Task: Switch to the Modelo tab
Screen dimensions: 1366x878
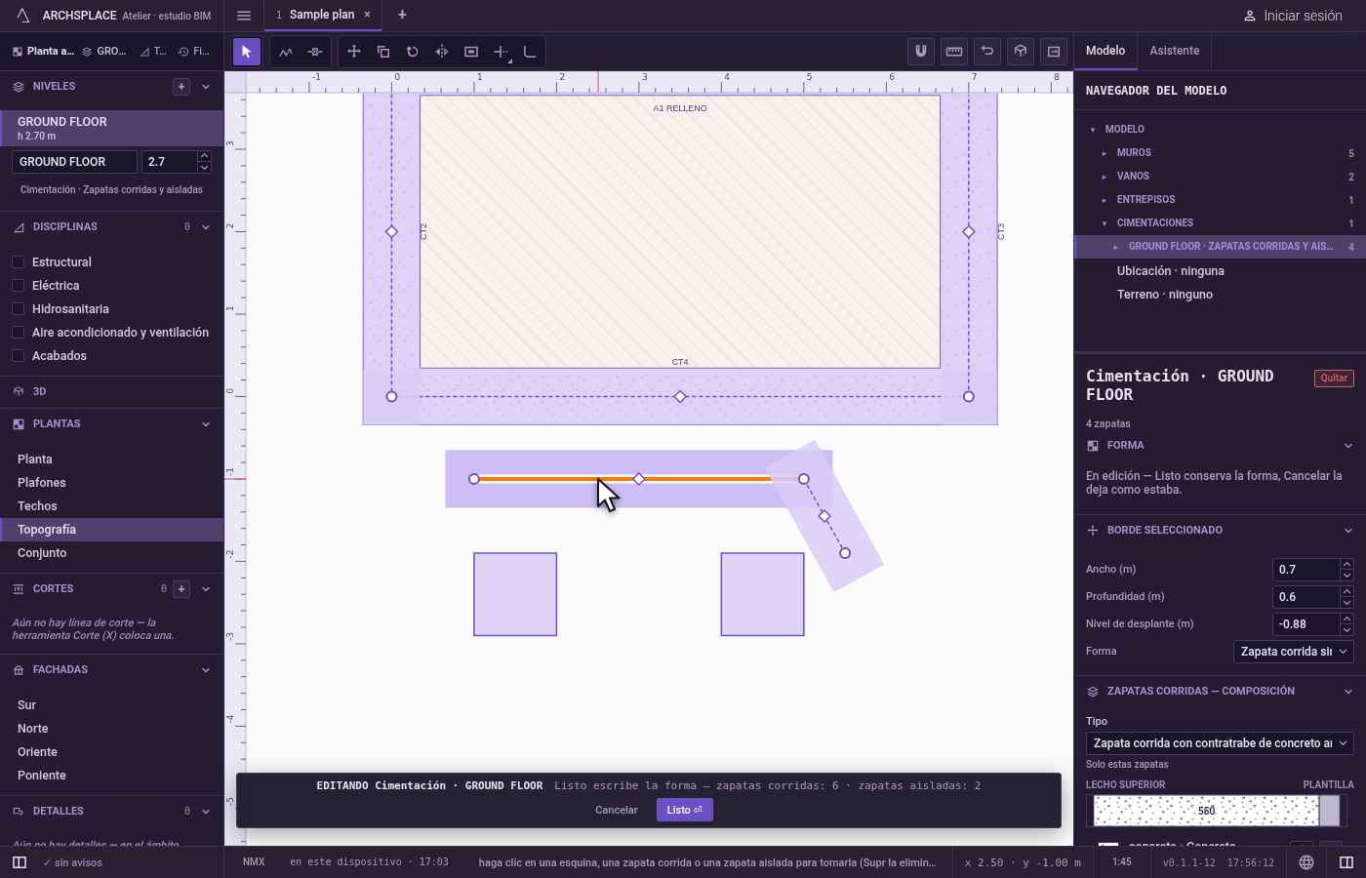Action: (1105, 51)
